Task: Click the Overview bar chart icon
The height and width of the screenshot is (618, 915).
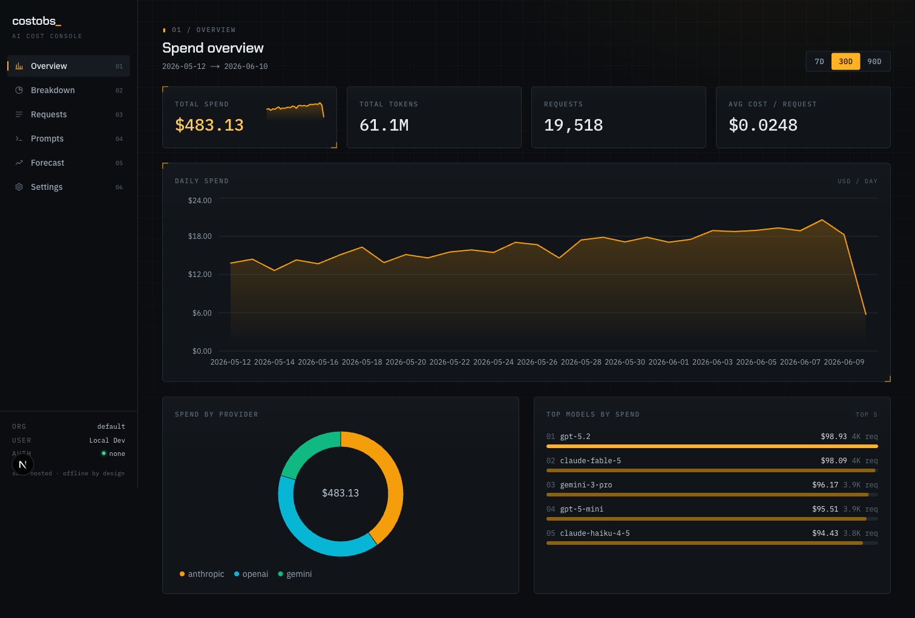Action: click(19, 66)
